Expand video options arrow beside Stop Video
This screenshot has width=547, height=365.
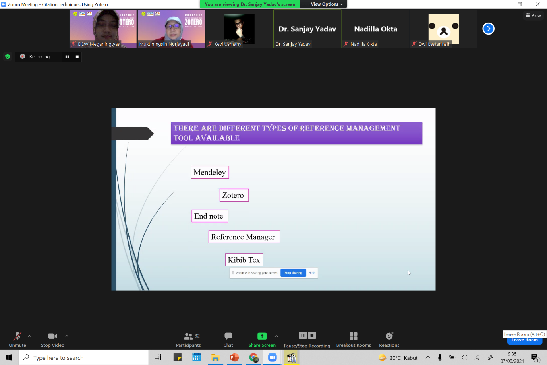pyautogui.click(x=67, y=336)
